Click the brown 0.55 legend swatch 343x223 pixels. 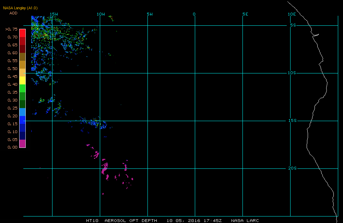23,57
